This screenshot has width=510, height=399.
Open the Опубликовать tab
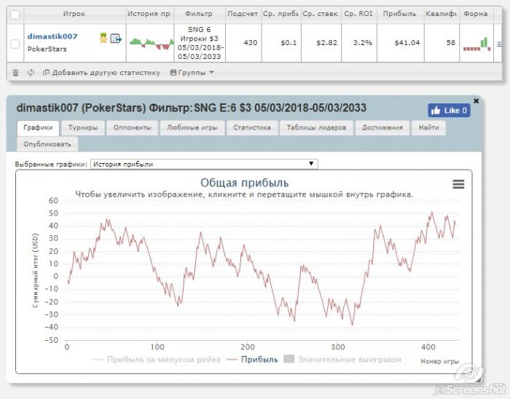point(47,144)
